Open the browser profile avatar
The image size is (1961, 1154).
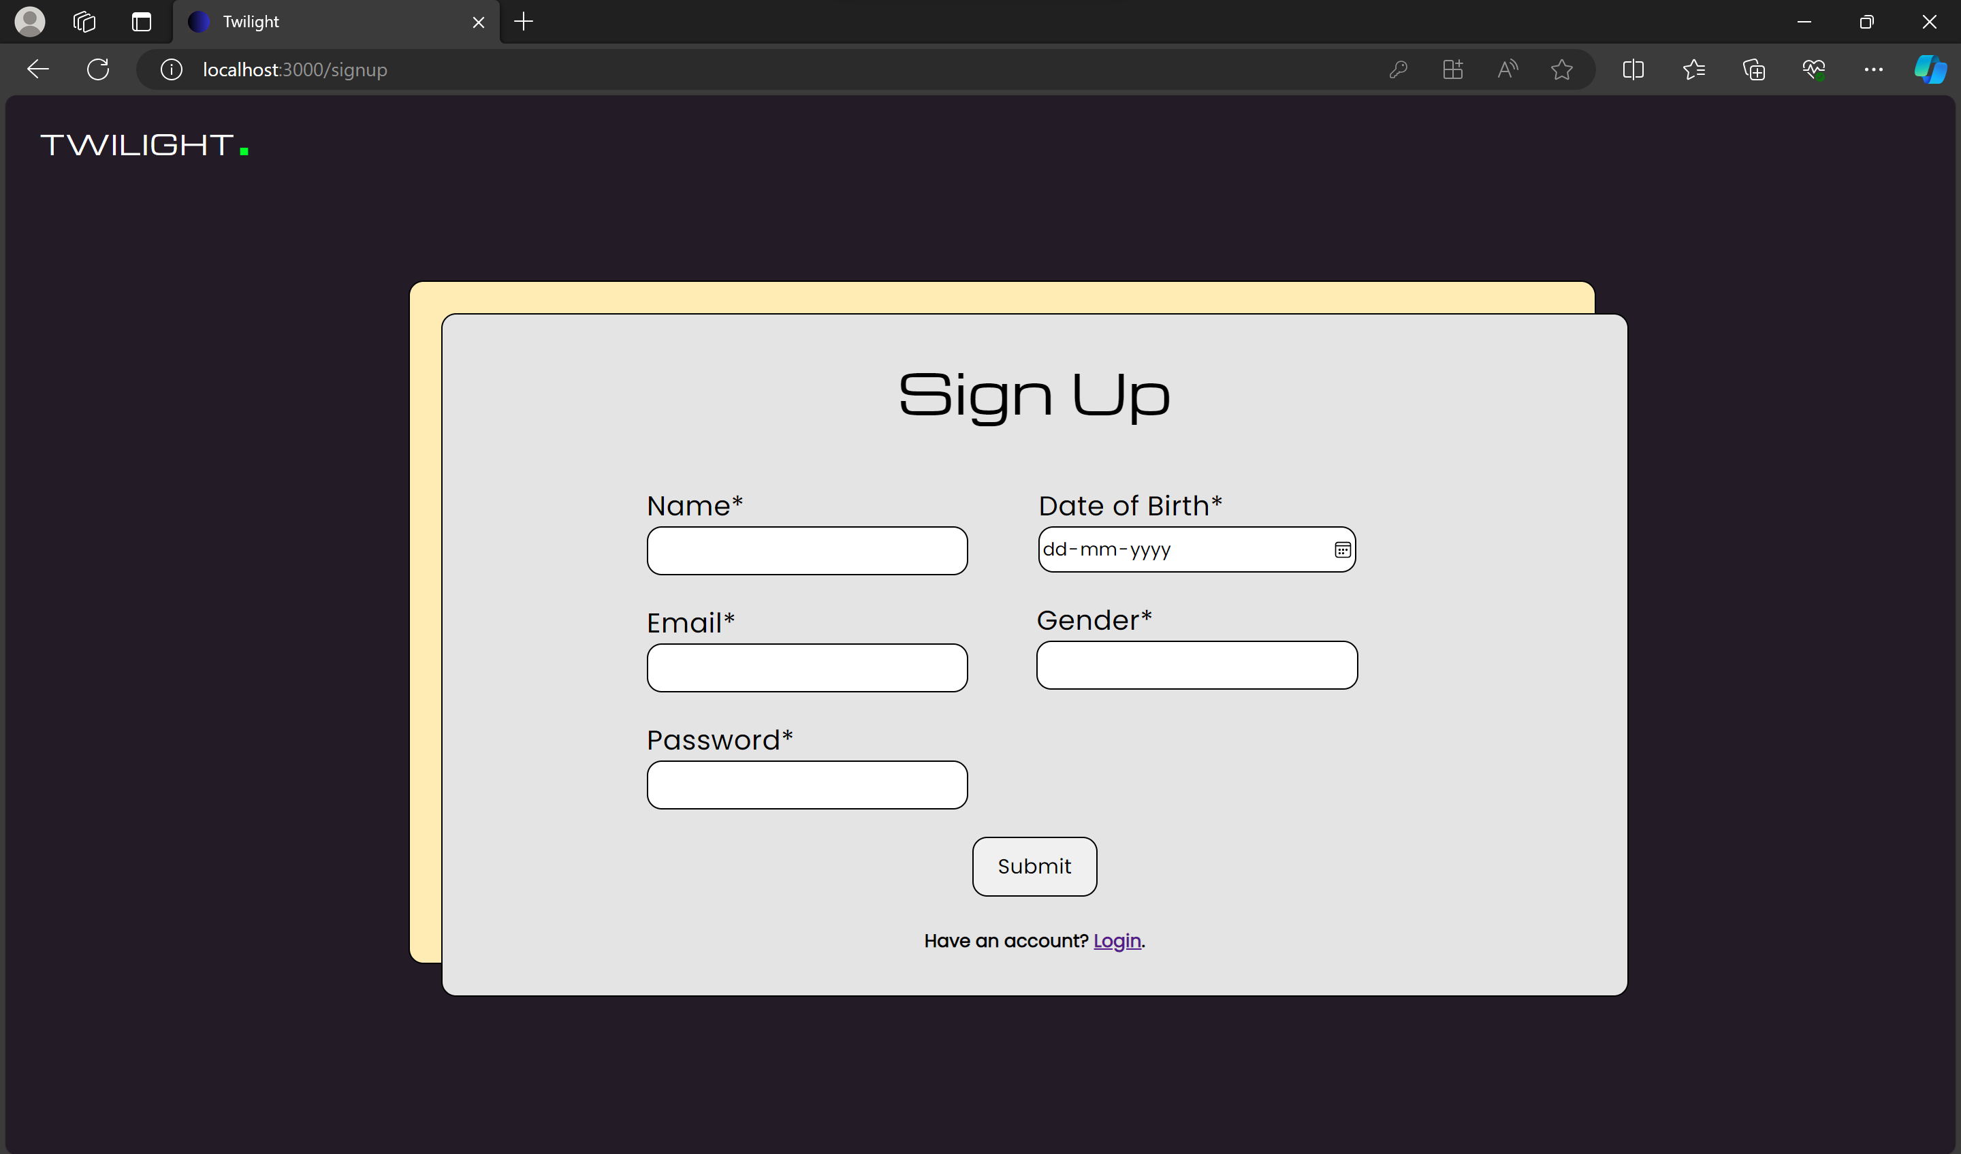point(31,21)
